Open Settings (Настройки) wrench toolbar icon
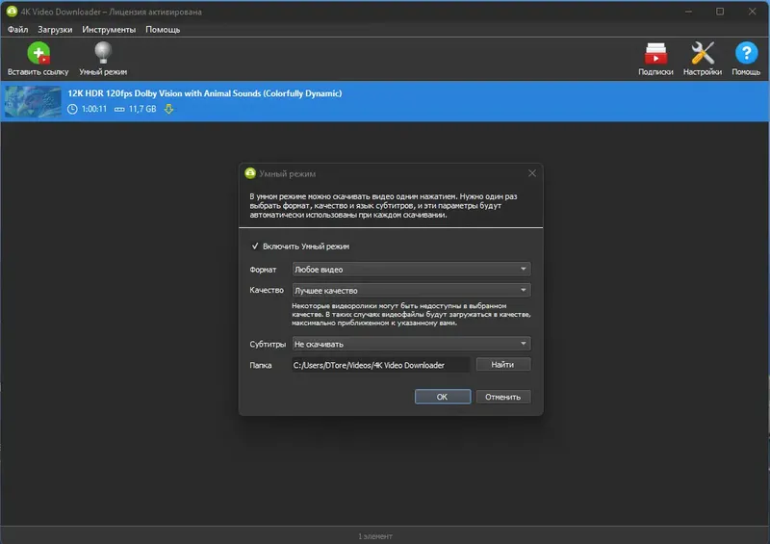The height and width of the screenshot is (544, 770). [x=703, y=53]
